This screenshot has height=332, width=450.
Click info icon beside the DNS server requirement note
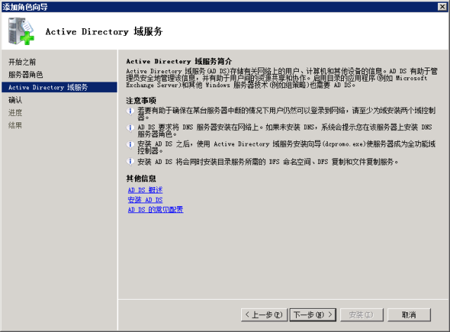tap(130, 127)
